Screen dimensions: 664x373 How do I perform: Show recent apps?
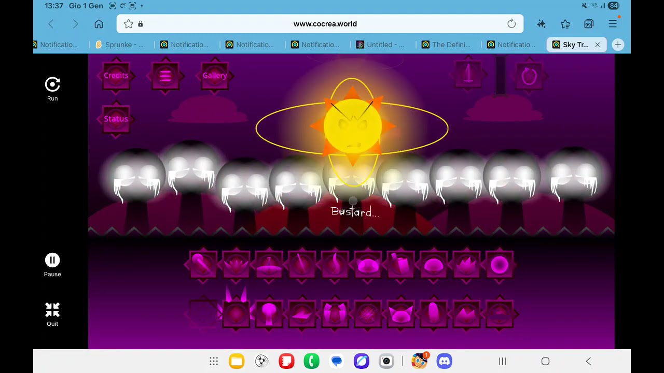[502, 361]
